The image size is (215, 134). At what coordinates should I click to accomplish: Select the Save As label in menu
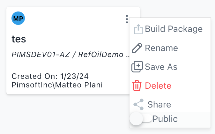tap(161, 67)
